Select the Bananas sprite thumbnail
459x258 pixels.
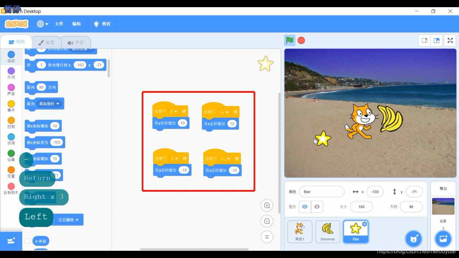pos(328,231)
